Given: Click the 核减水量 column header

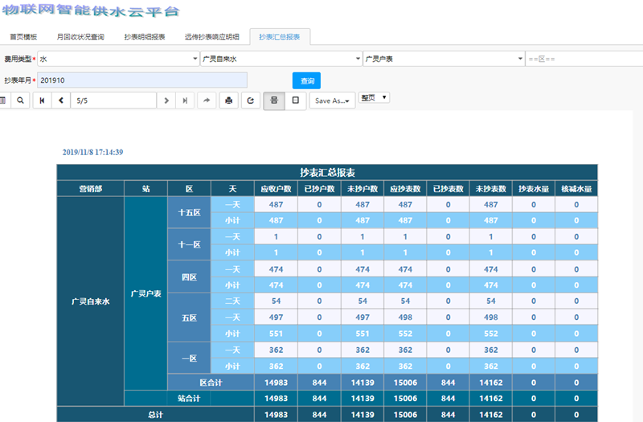Looking at the screenshot, I should (x=576, y=189).
